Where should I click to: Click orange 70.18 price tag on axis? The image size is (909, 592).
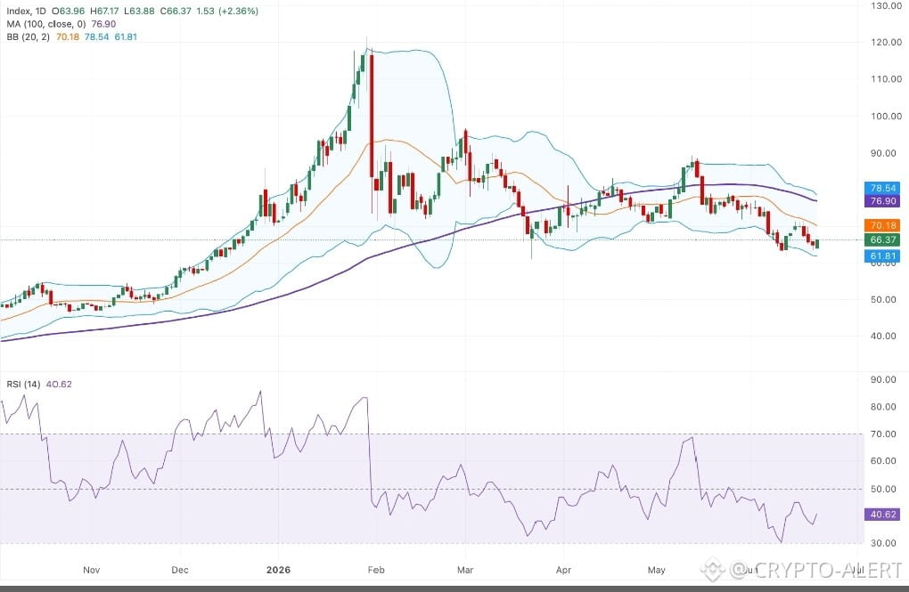tap(882, 225)
